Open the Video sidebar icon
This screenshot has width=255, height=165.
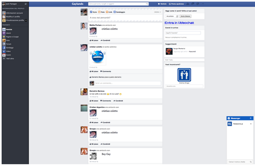4,51
